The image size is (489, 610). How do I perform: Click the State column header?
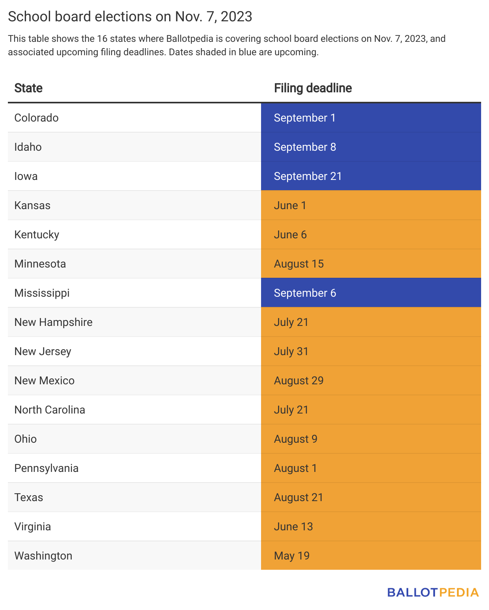pos(28,88)
